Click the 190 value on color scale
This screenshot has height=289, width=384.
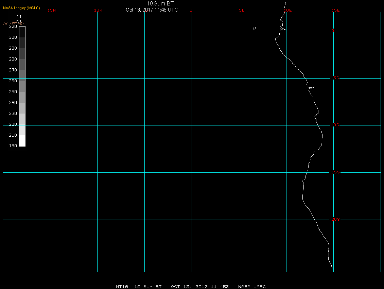point(13,146)
